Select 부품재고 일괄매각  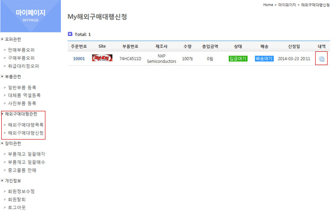[27, 154]
